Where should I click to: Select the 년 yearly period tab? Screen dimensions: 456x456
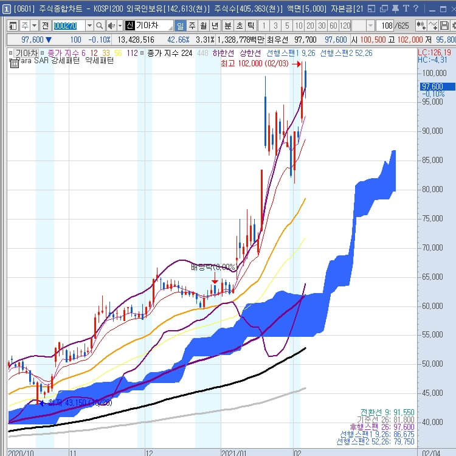click(215, 26)
